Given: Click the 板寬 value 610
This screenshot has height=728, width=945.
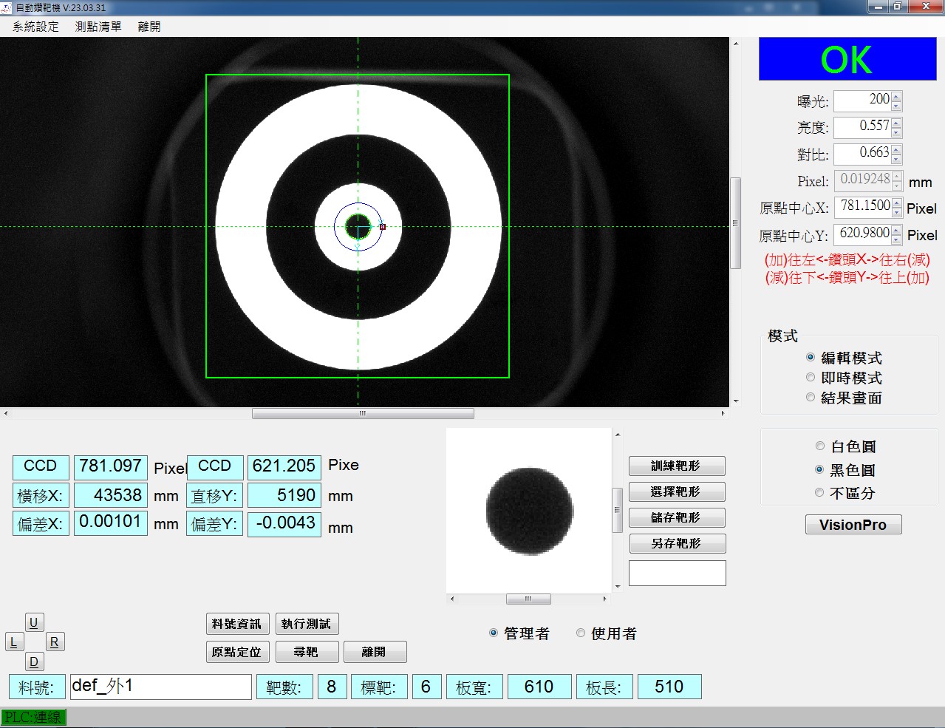Looking at the screenshot, I should [539, 687].
